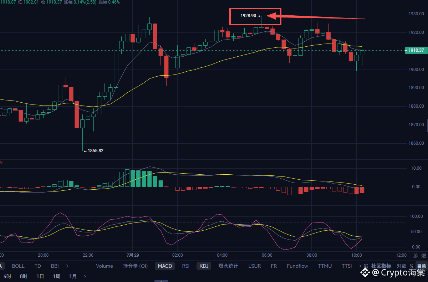The width and height of the screenshot is (428, 282).
Task: Click the 1880.00 price axis label
Action: 416,106
